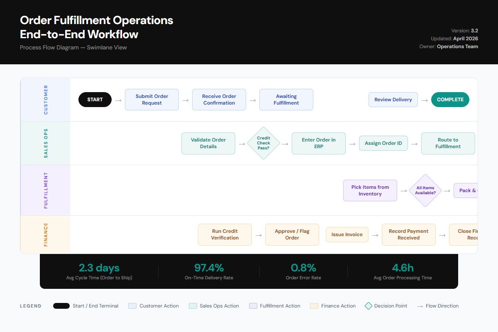The width and height of the screenshot is (498, 332).
Task: Click the Start / End Terminal legend shape
Action: [61, 306]
